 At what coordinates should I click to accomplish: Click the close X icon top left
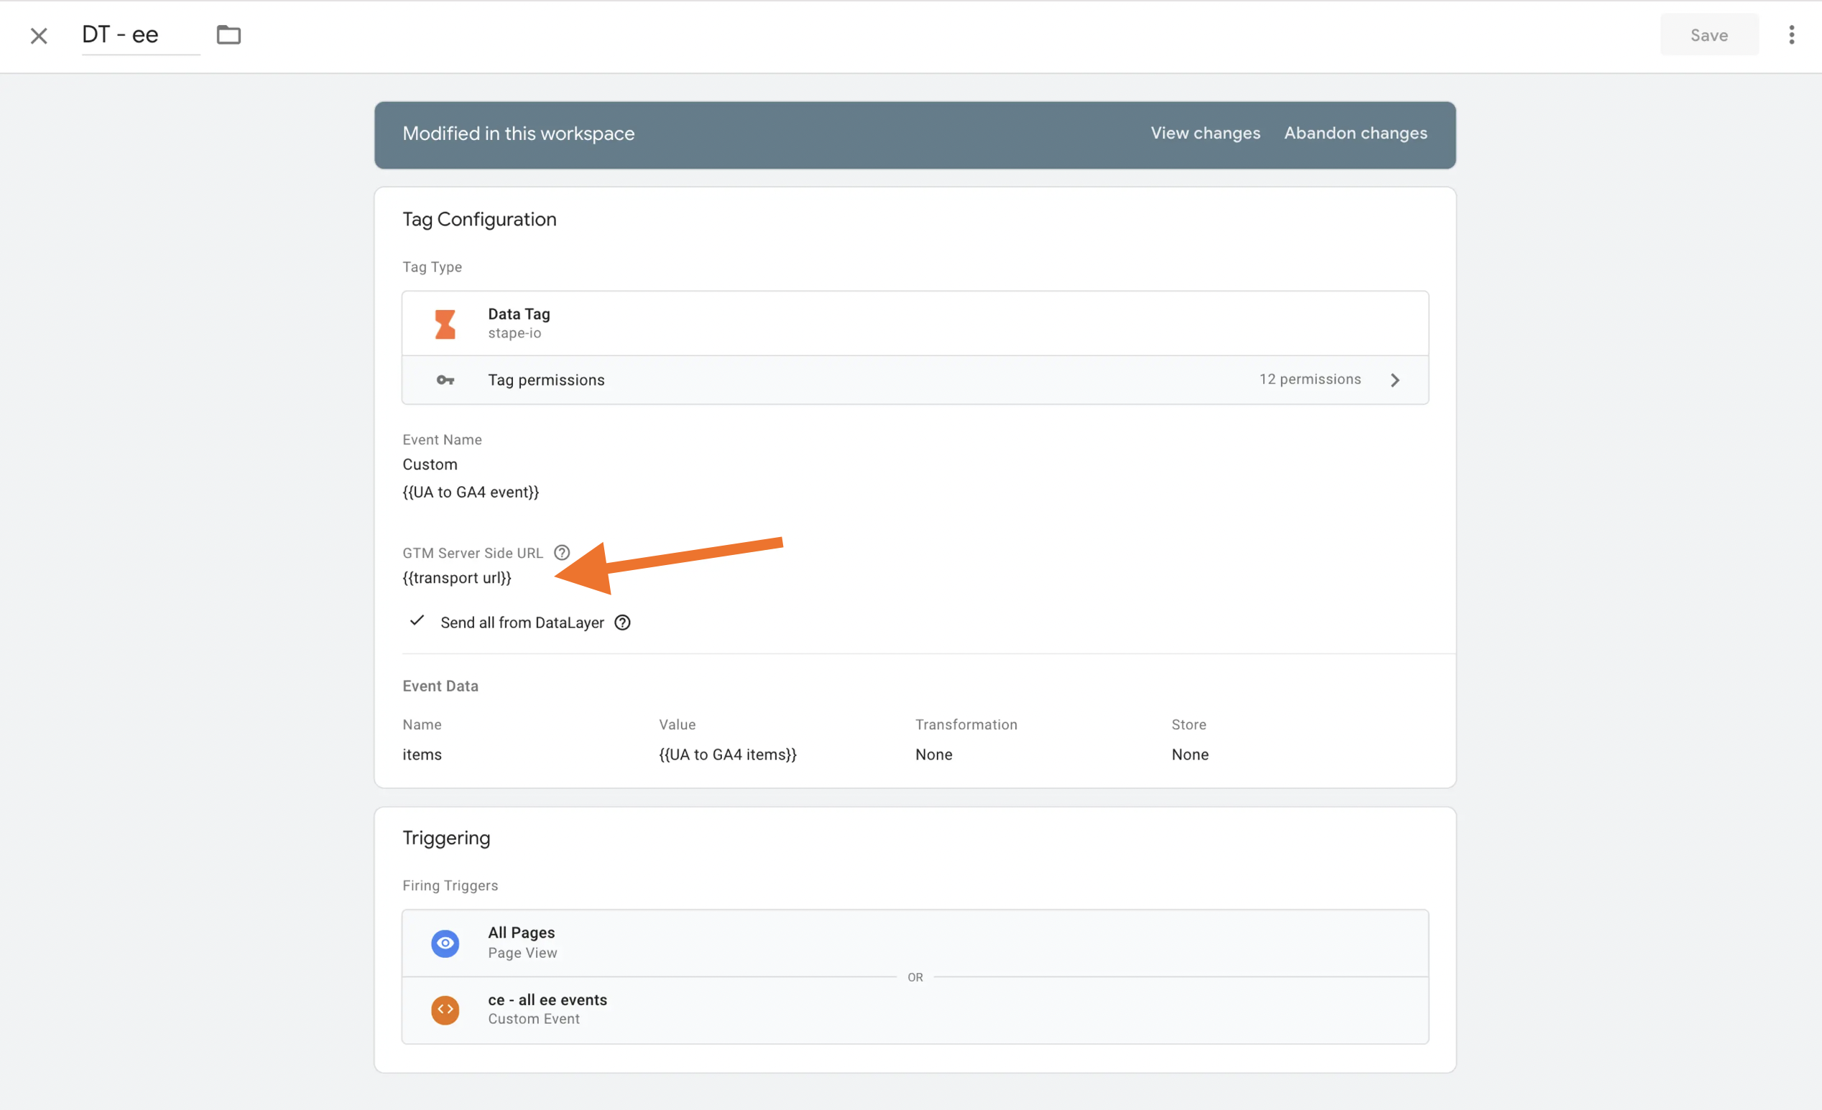tap(39, 35)
